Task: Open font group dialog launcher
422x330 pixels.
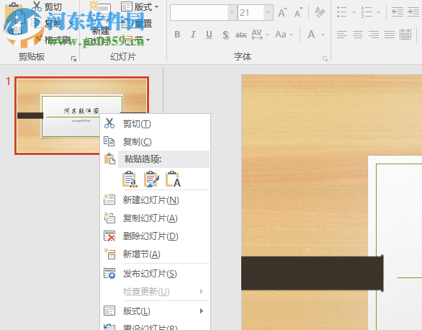Action: (x=325, y=58)
